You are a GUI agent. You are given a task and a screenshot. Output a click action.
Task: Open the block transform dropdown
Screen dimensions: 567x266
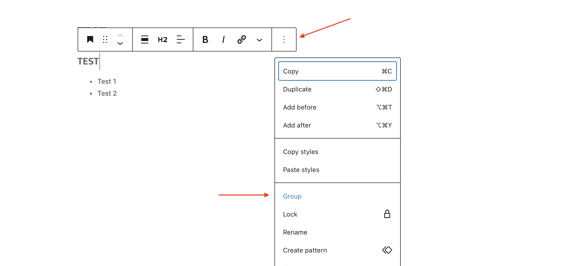pos(145,39)
